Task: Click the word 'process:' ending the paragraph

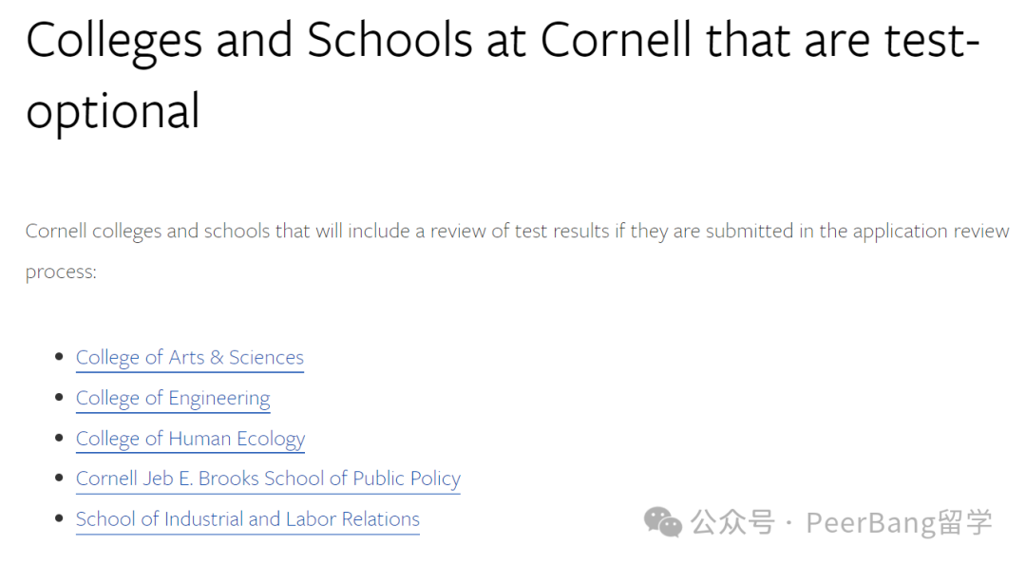Action: [x=61, y=273]
